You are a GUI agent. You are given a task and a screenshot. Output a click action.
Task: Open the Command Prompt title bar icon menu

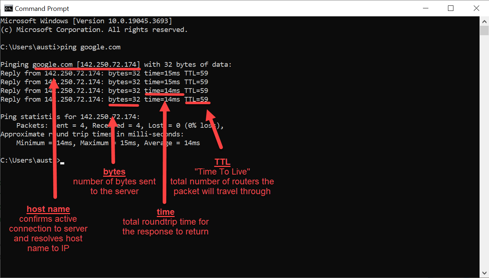pyautogui.click(x=8, y=8)
